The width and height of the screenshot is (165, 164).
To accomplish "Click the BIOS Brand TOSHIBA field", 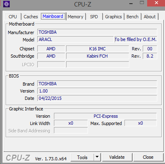I will [x=97, y=84].
